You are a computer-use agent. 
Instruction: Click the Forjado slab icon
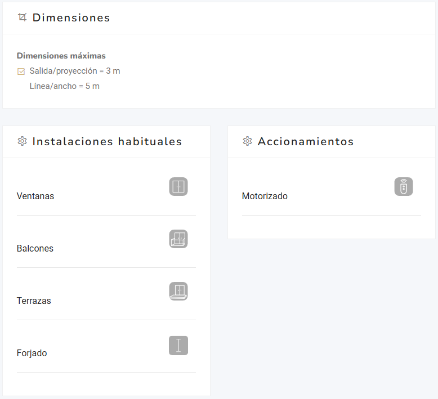178,346
